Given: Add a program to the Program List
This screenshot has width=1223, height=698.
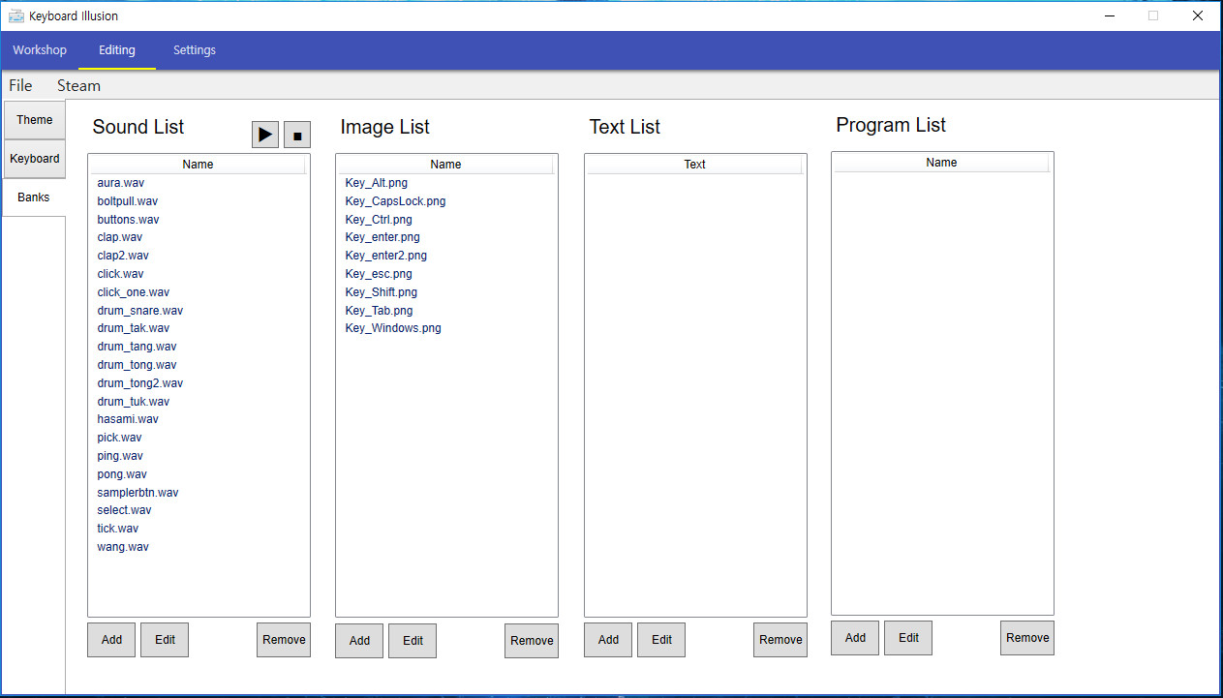Looking at the screenshot, I should pyautogui.click(x=854, y=637).
